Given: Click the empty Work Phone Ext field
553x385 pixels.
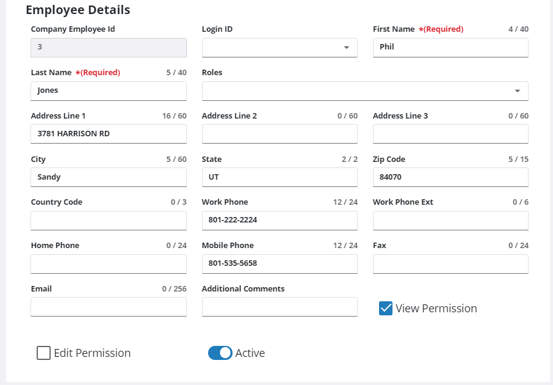Looking at the screenshot, I should tap(450, 221).
